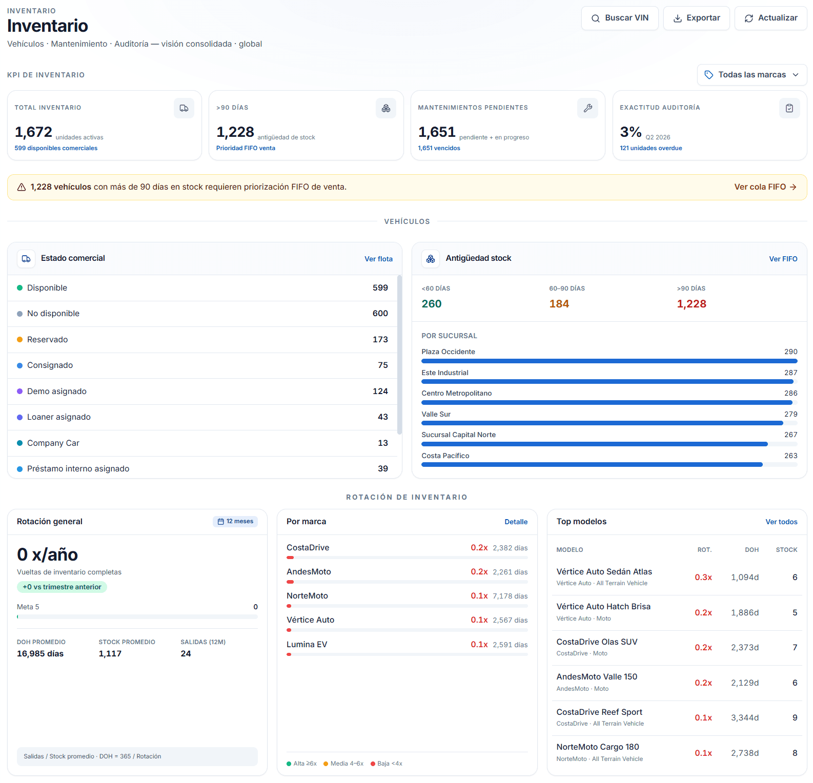Screen dimensions: 813x783
Task: Open the Ver flota link
Action: click(378, 259)
